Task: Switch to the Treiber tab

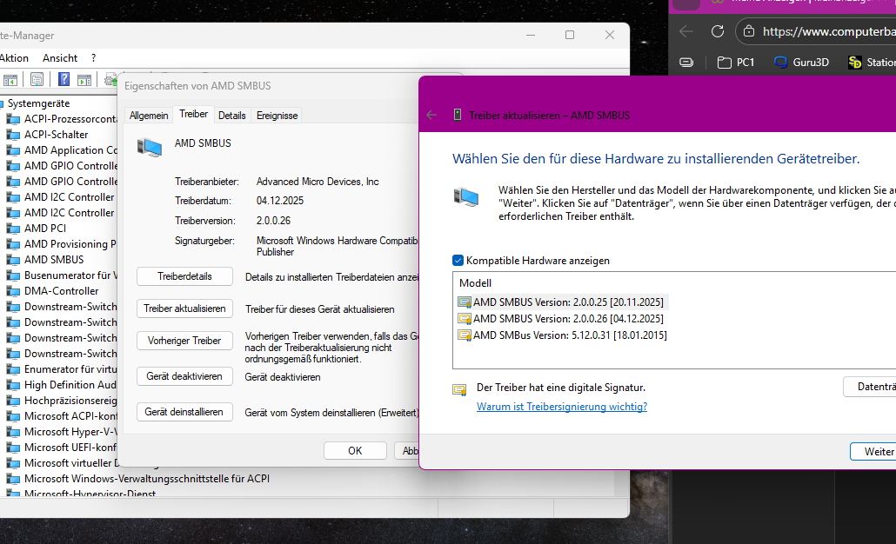Action: (x=194, y=114)
